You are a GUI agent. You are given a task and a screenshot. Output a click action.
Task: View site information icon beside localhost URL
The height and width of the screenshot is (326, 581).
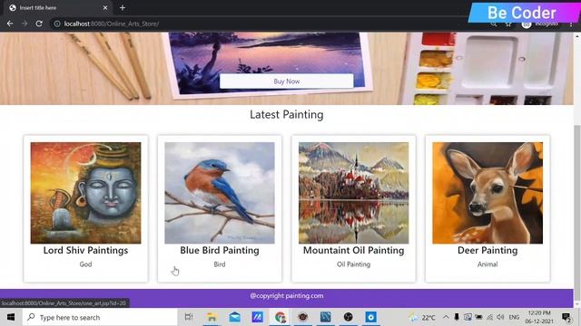click(x=57, y=24)
